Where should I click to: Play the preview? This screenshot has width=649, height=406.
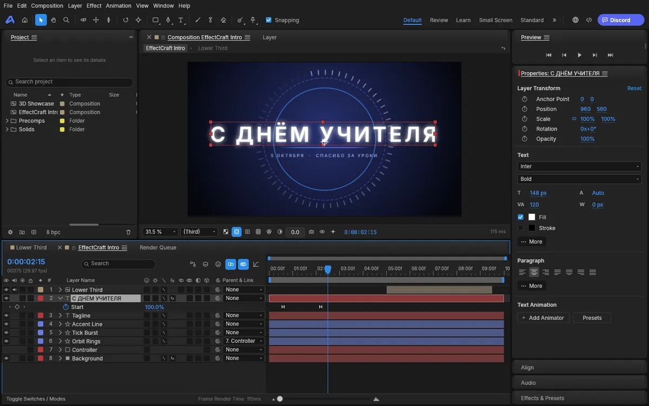(x=579, y=55)
